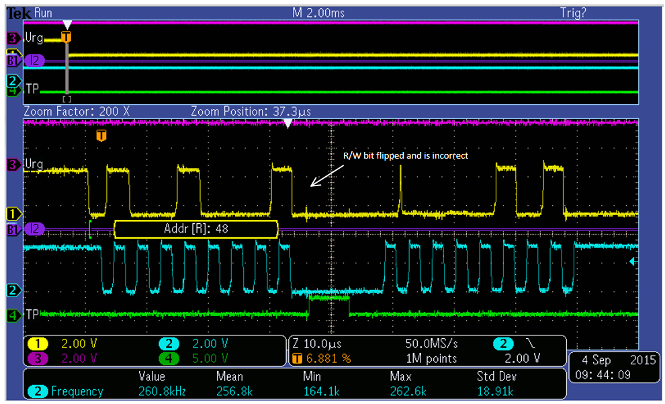Click the Urg label in zoom window
This screenshot has height=404, width=665.
[x=34, y=164]
